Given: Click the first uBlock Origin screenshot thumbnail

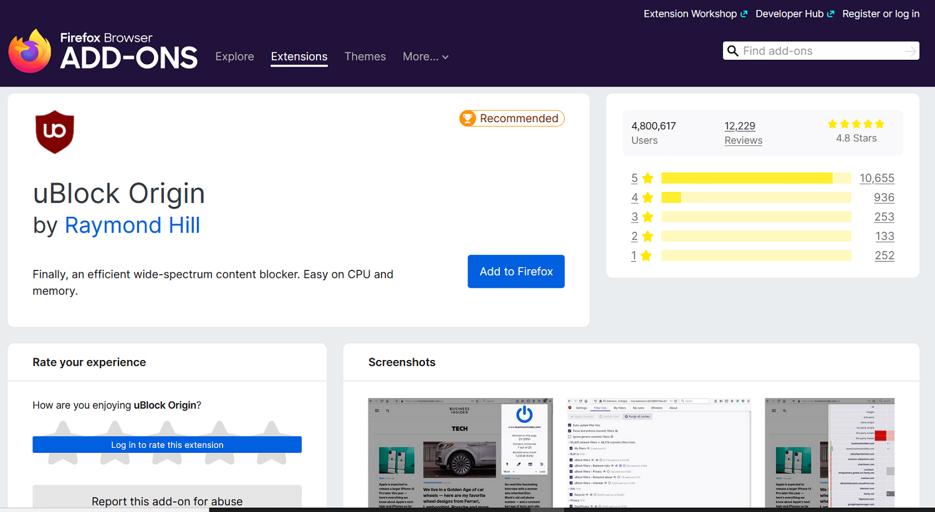Looking at the screenshot, I should pyautogui.click(x=460, y=453).
